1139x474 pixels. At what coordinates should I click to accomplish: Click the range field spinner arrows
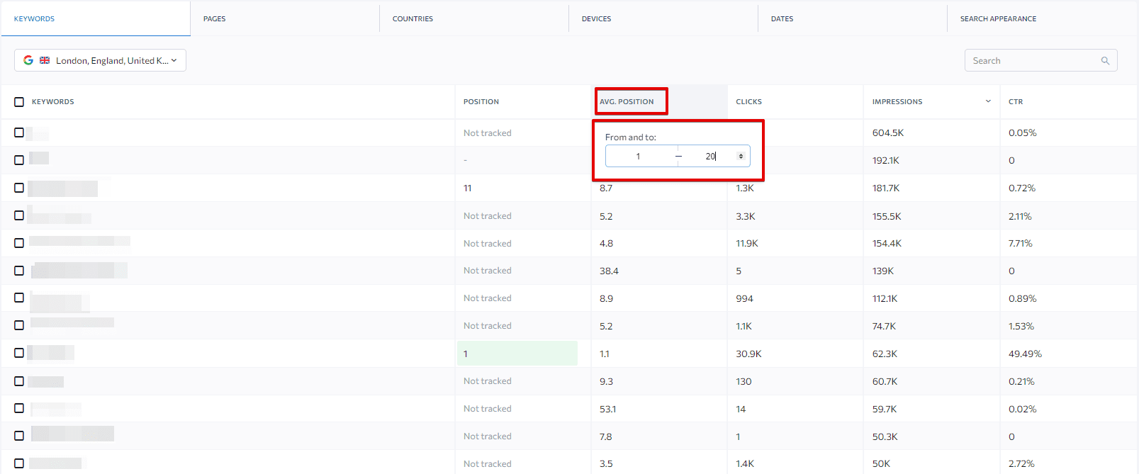coord(741,157)
